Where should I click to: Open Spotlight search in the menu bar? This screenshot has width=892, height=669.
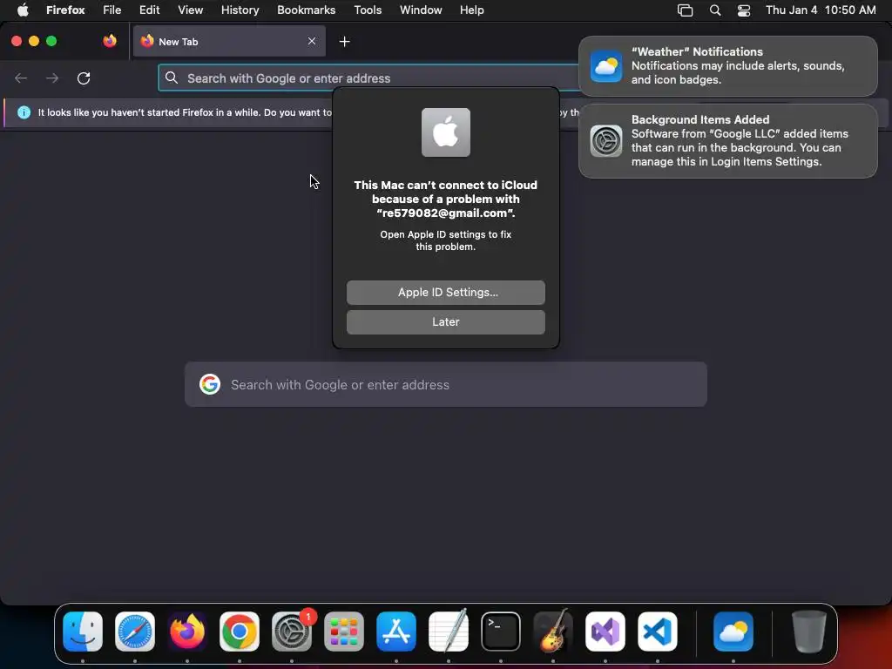click(715, 10)
